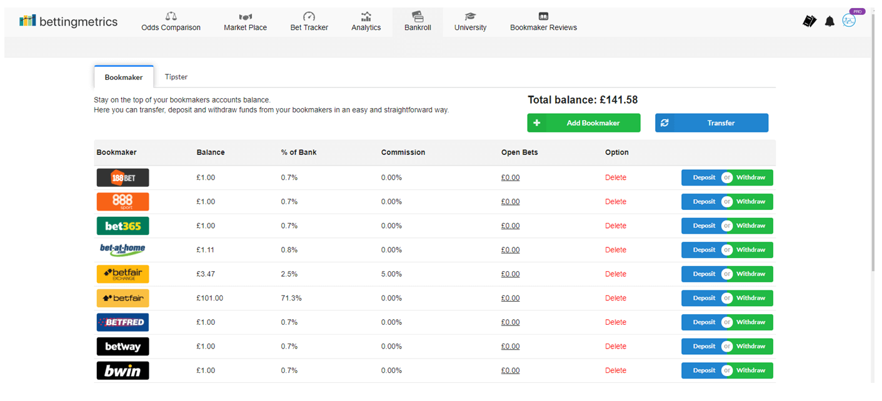Click the bet365 bookmaker logo
The image size is (882, 401).
coord(123,225)
